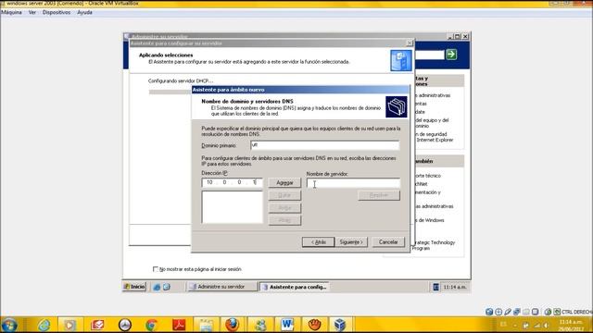
Task: Click the guest clock showing 11:14 a.m.
Action: tap(455, 287)
